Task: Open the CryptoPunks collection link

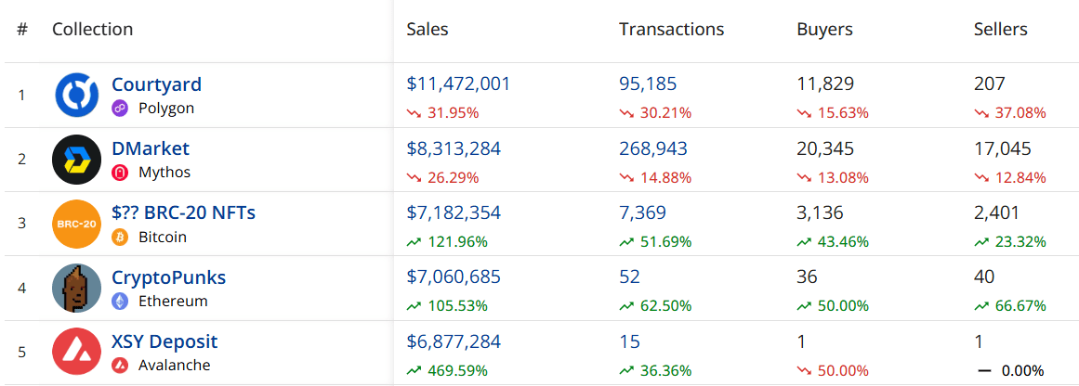Action: click(x=168, y=277)
